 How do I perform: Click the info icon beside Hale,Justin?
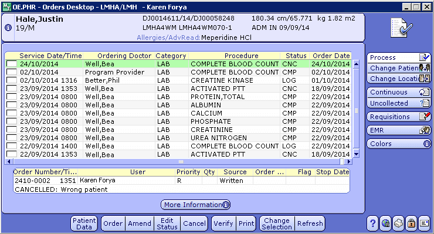pos(8,28)
